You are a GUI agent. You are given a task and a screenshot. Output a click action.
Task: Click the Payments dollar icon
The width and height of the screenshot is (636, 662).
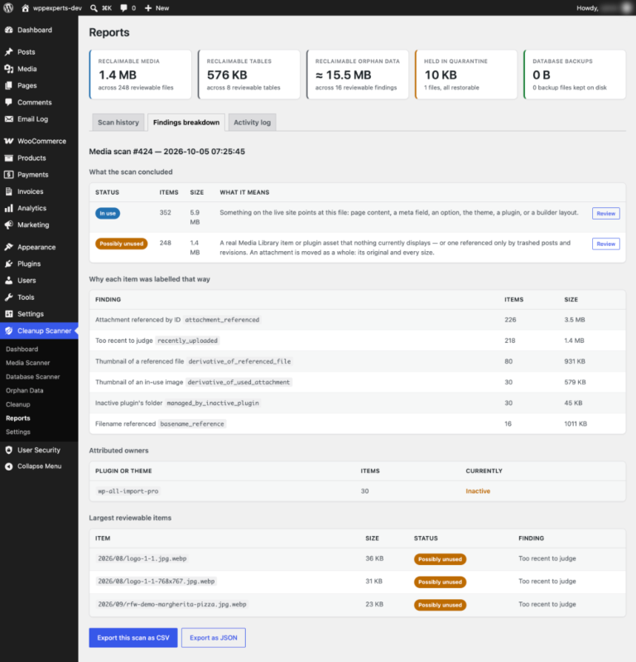[9, 174]
